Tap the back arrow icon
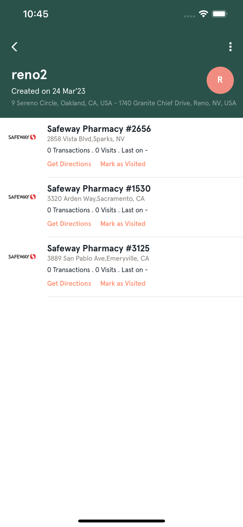This screenshot has height=527, width=243. pyautogui.click(x=15, y=47)
